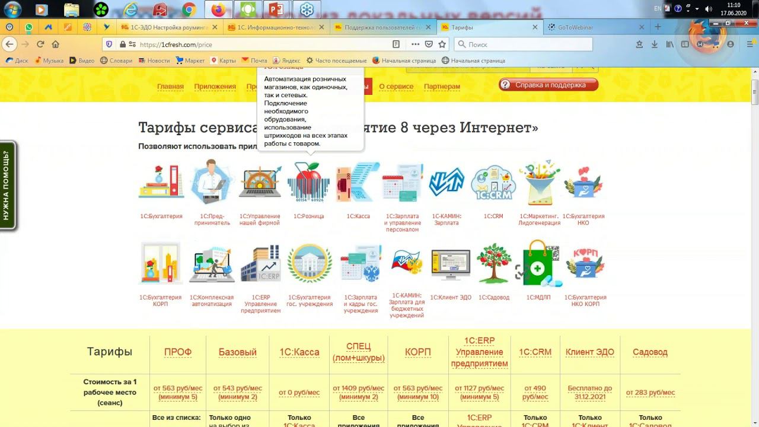Bookmark this page with star icon
This screenshot has height=427, width=759.
(442, 44)
